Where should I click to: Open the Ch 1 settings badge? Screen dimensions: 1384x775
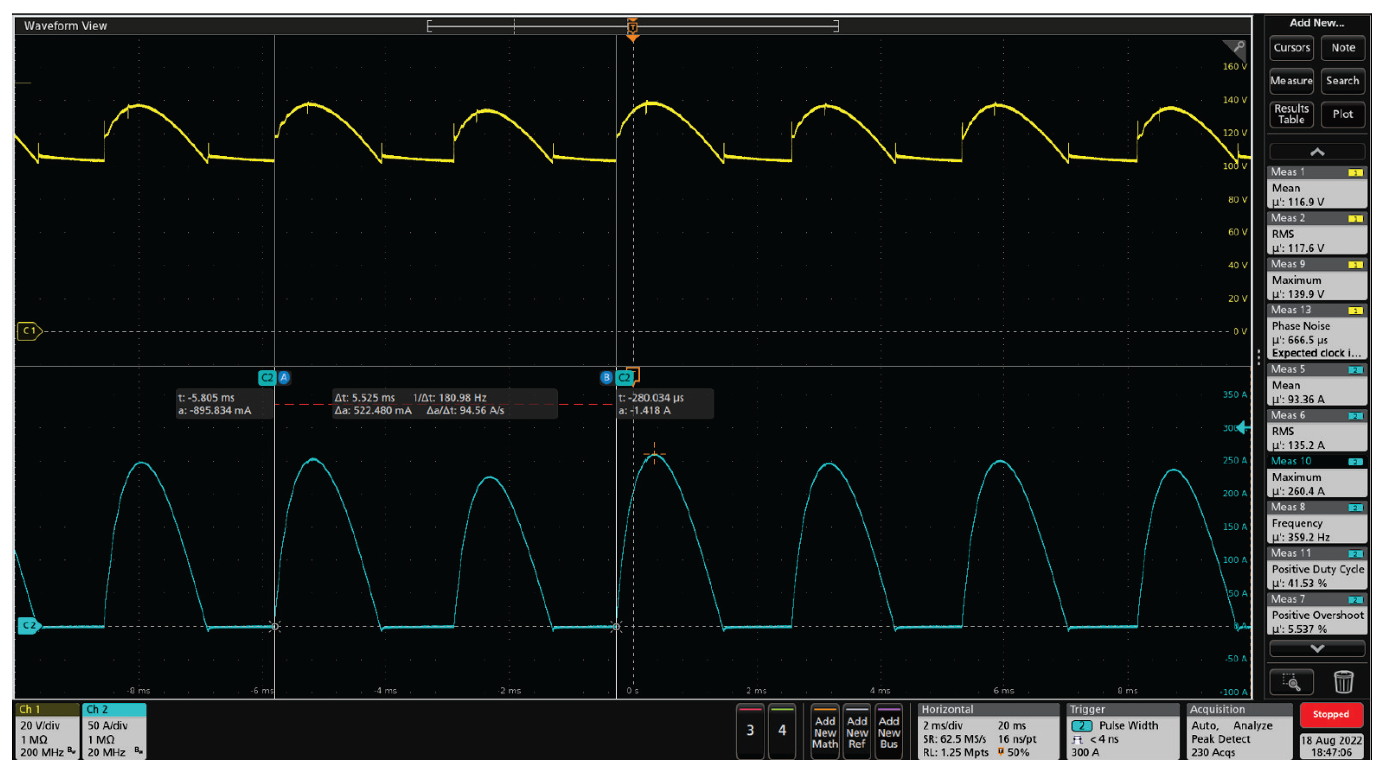click(46, 731)
